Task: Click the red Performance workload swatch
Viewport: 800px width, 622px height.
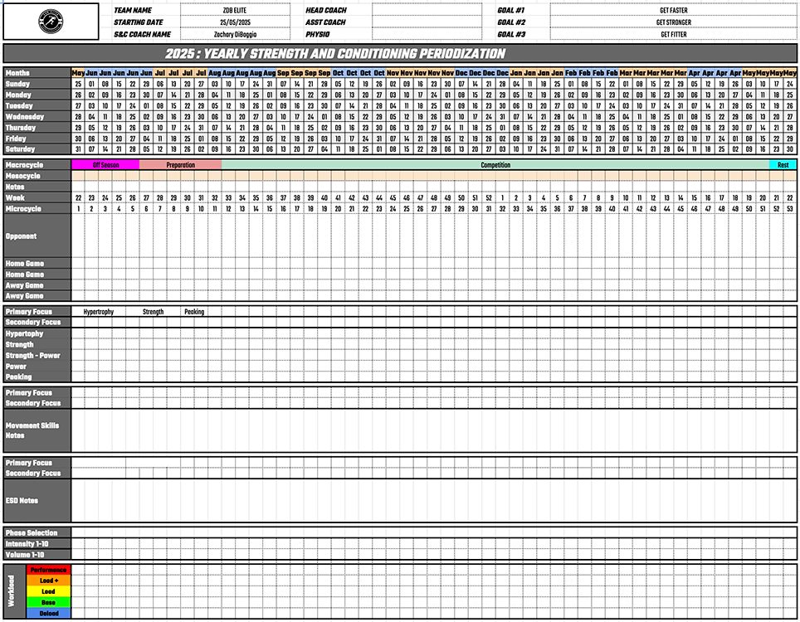Action: (x=49, y=571)
